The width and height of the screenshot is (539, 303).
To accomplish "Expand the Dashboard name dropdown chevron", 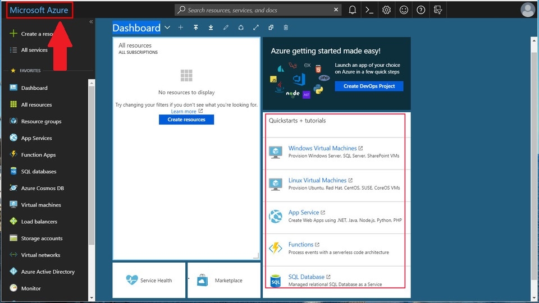I will [x=167, y=27].
